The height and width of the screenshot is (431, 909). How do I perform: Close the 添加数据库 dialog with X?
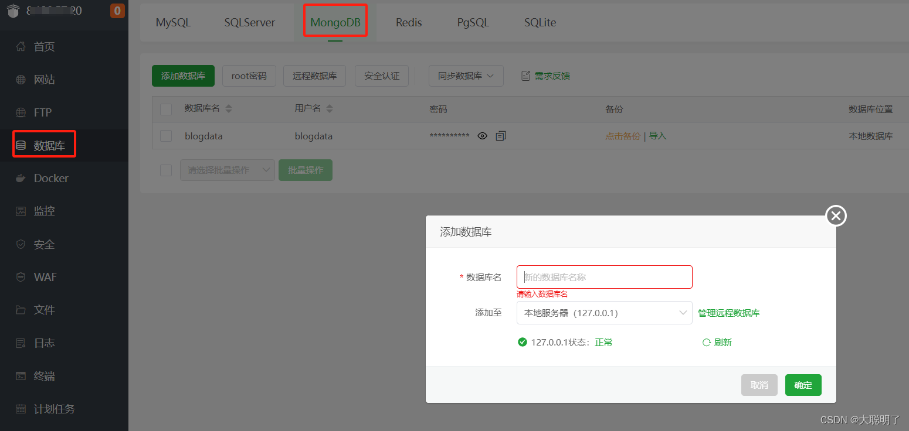click(836, 215)
